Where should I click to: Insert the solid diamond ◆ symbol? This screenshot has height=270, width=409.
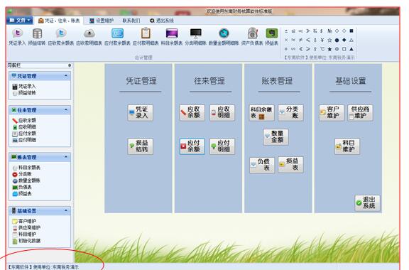344,40
